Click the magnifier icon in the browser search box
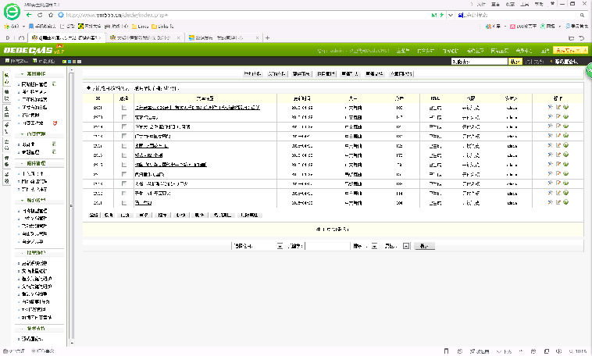 [582, 15]
